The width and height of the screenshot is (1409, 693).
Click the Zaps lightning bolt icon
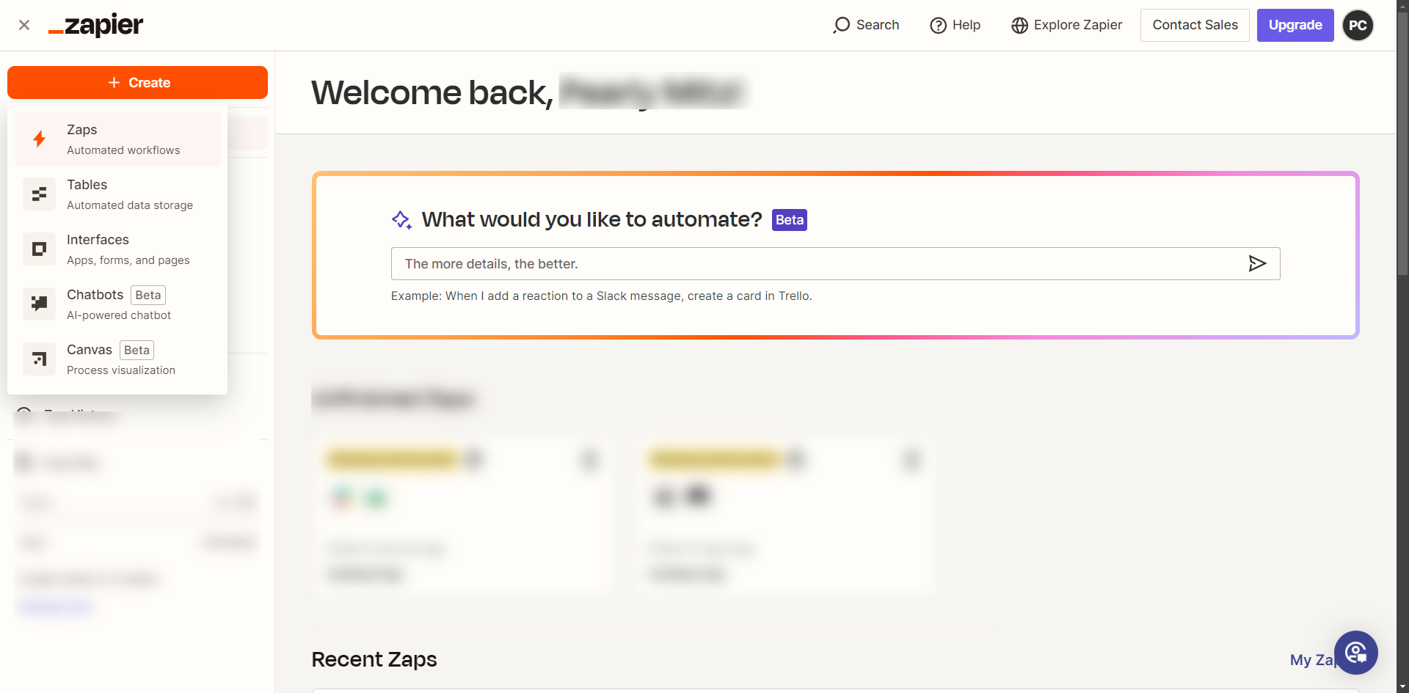point(40,139)
